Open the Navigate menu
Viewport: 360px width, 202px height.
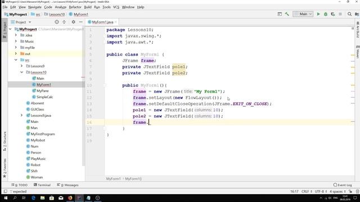pyautogui.click(x=35, y=7)
